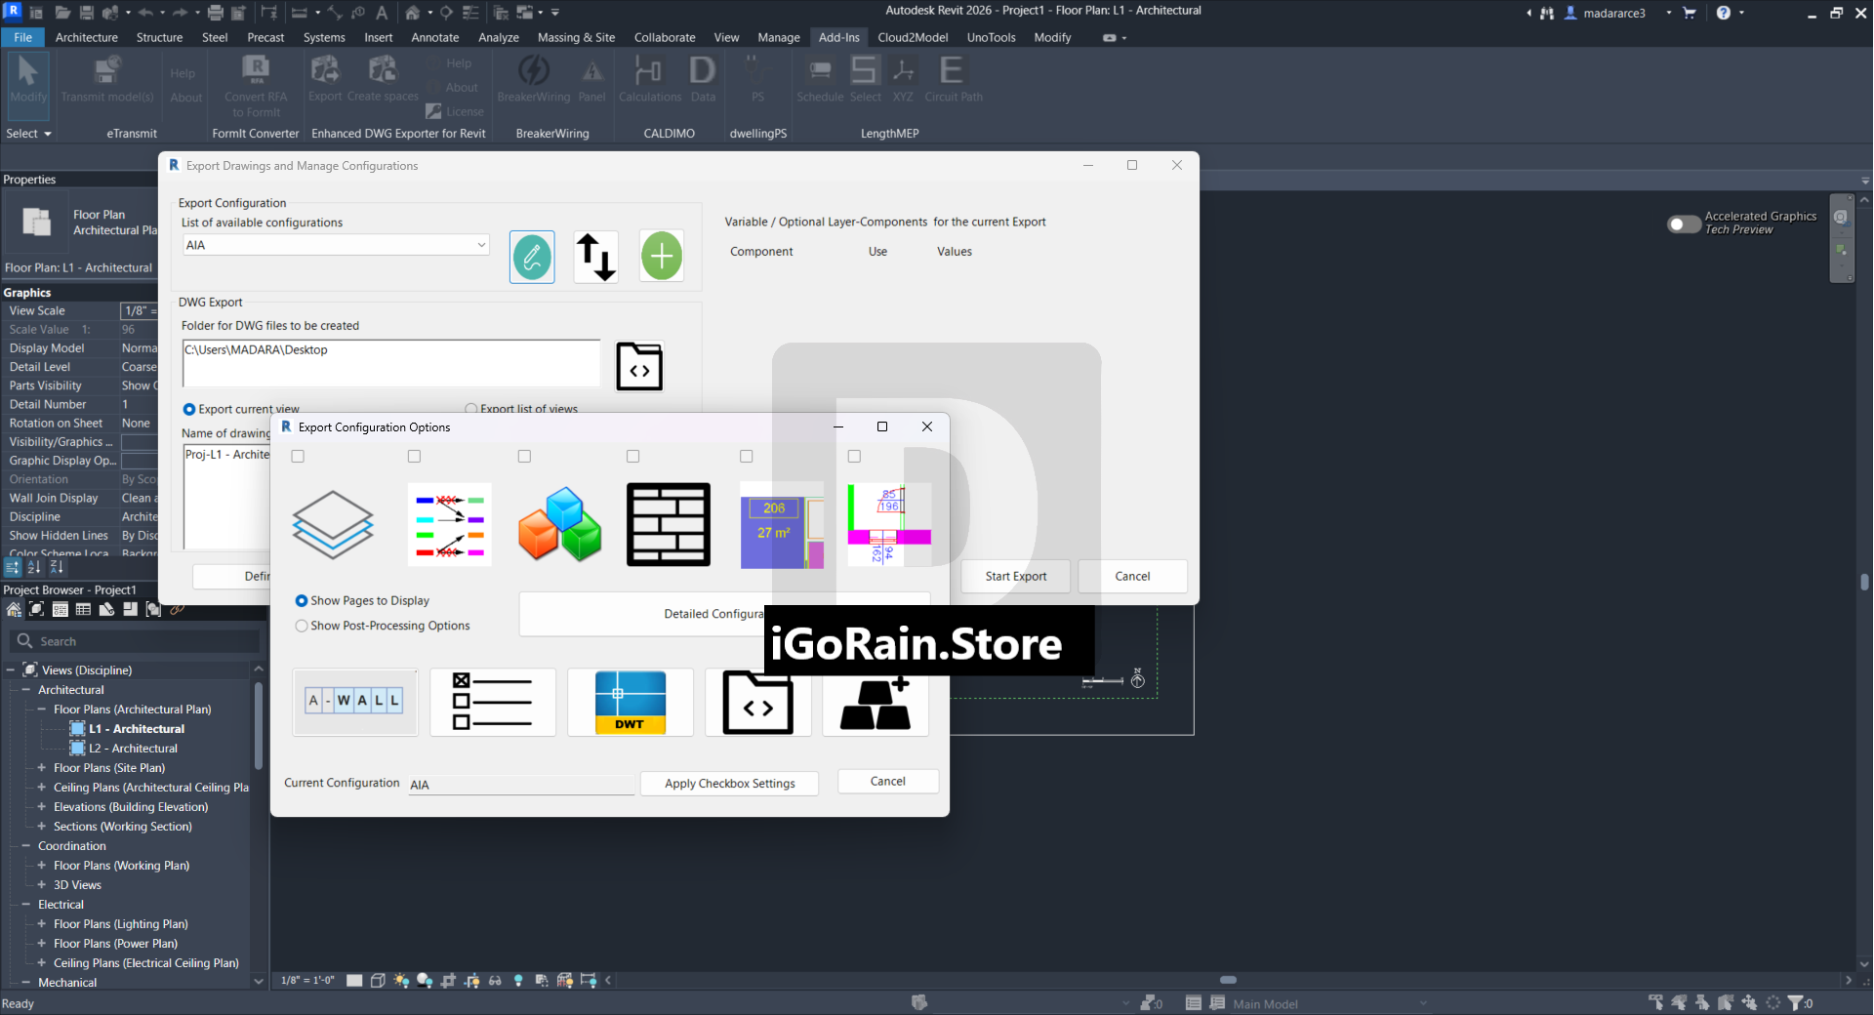Expand Elevations (Building Elevation) node
Screen dimensions: 1874x1015
click(x=42, y=807)
